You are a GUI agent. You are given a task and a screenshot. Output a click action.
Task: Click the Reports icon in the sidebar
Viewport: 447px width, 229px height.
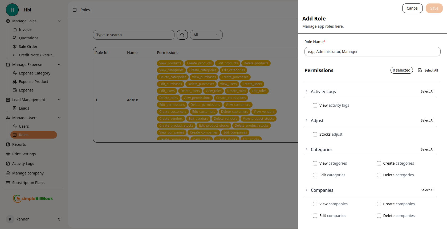click(x=8, y=144)
